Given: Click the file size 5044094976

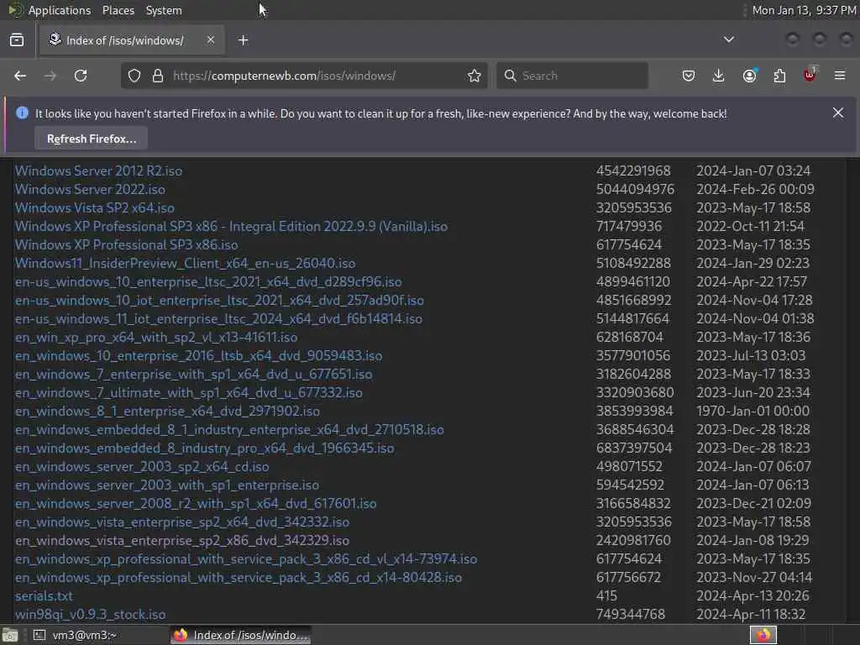Looking at the screenshot, I should (635, 189).
